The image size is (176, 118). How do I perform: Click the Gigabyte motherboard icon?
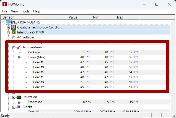tap(14, 27)
